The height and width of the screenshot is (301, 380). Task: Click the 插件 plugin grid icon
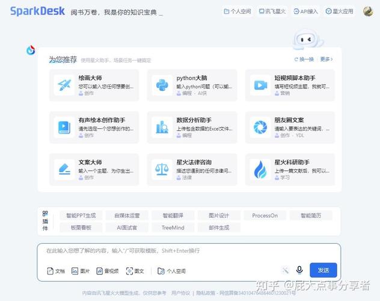[45, 214]
